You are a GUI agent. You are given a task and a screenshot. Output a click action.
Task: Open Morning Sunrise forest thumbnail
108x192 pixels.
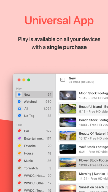68,176
